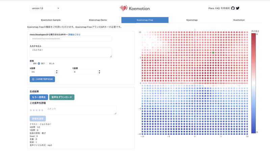The width and height of the screenshot is (270, 152).
Task: Open the 利用規約 link
Action: point(225,8)
